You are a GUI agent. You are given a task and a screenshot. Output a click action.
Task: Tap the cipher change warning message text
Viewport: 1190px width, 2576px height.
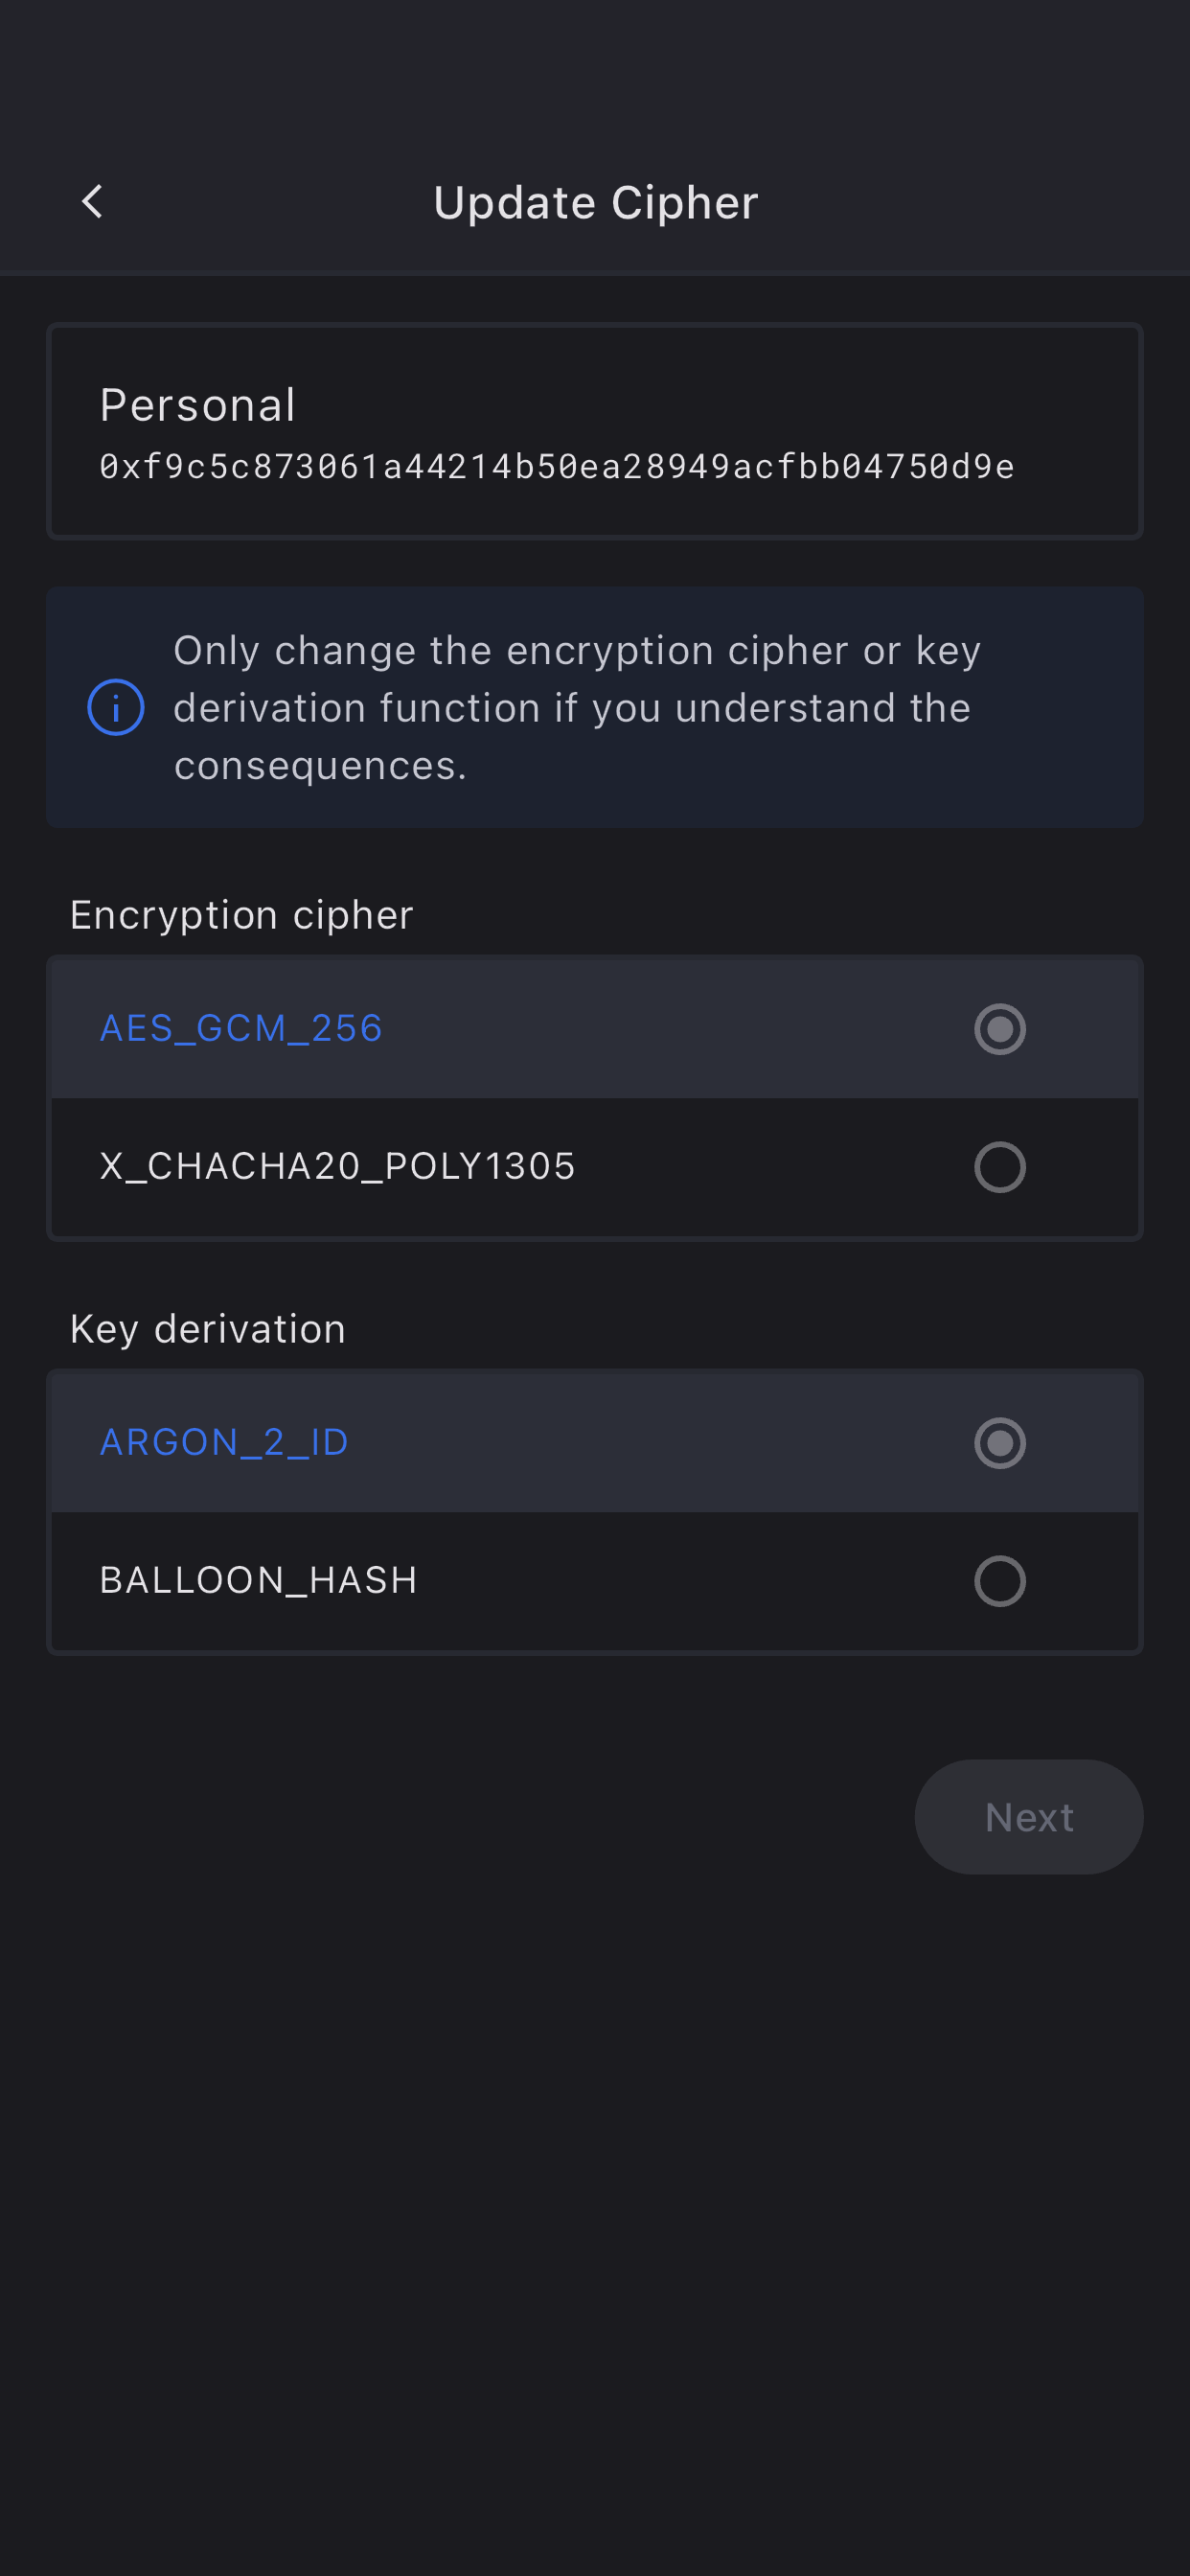tap(576, 707)
